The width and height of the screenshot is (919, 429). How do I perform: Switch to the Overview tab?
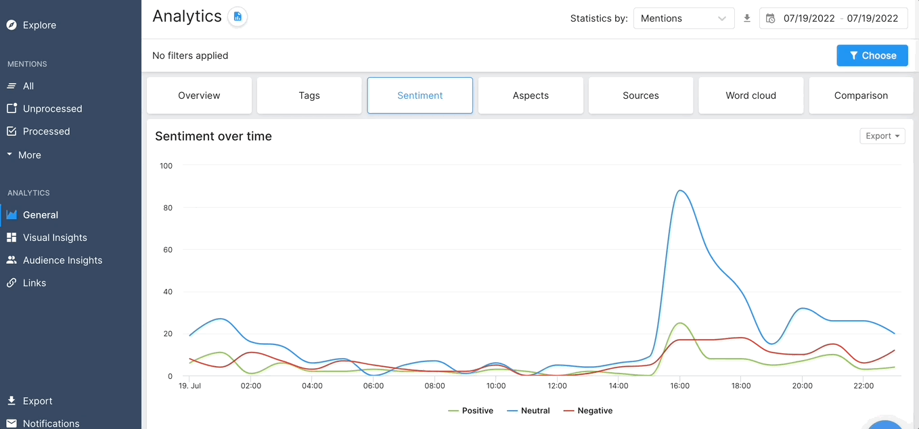click(199, 95)
